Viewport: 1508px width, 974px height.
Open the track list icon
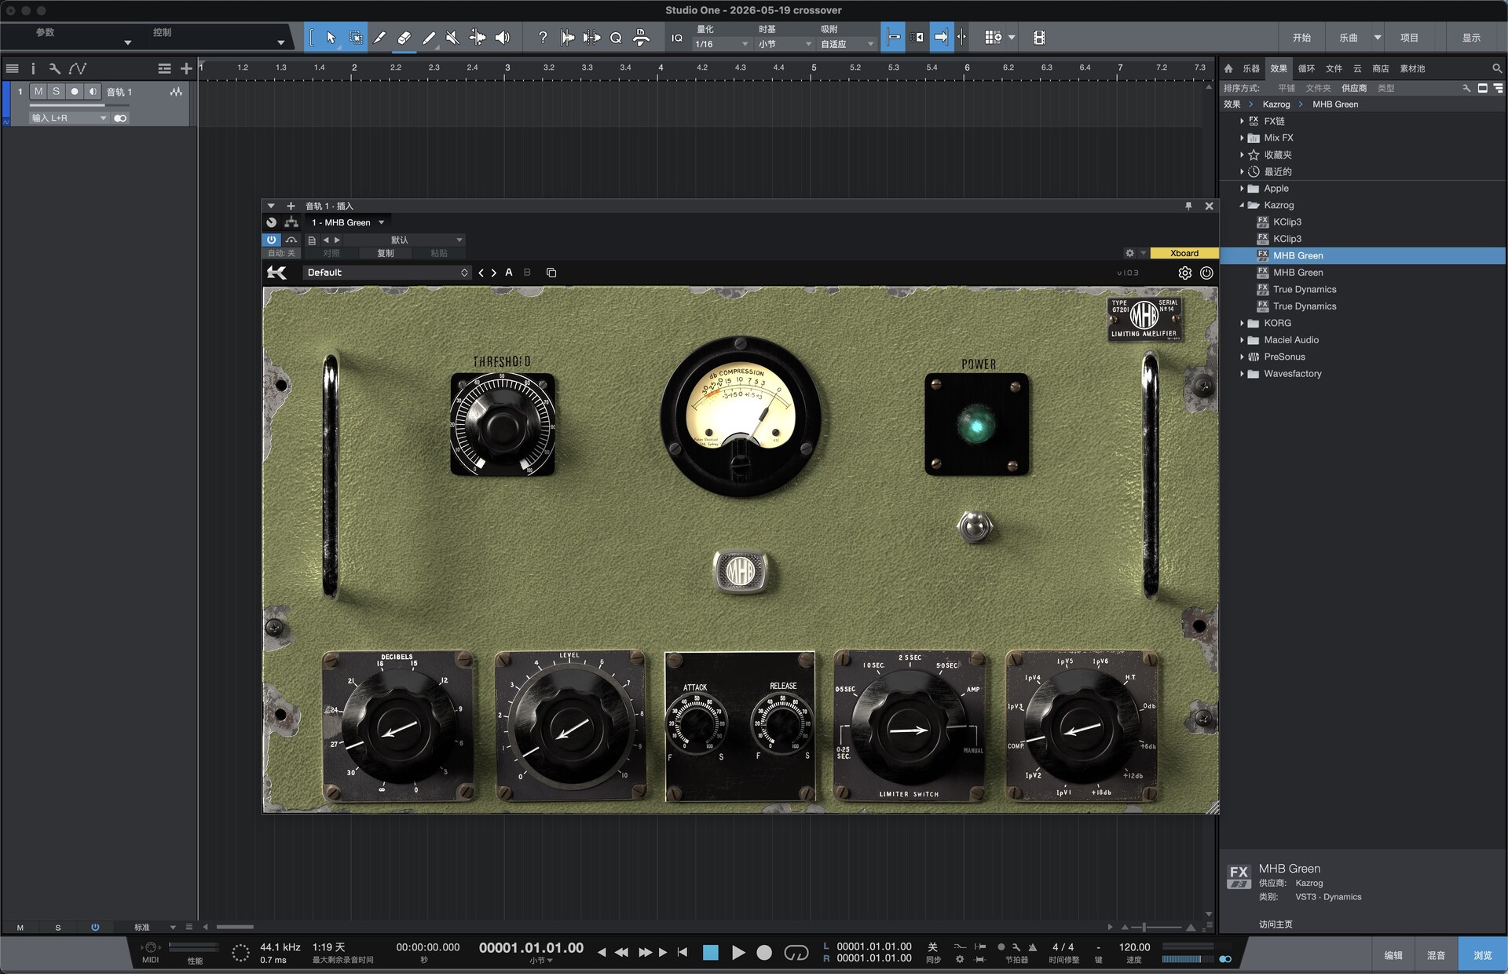click(x=13, y=68)
